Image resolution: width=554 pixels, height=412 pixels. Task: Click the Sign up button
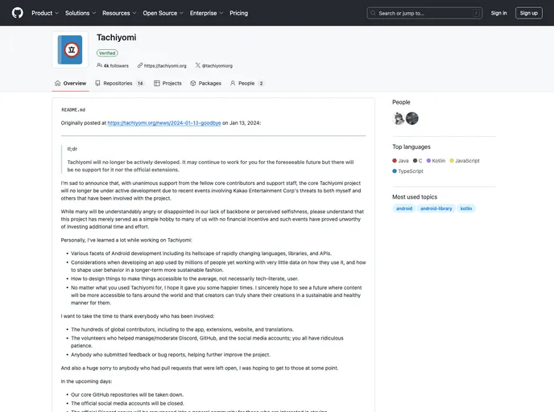(528, 13)
